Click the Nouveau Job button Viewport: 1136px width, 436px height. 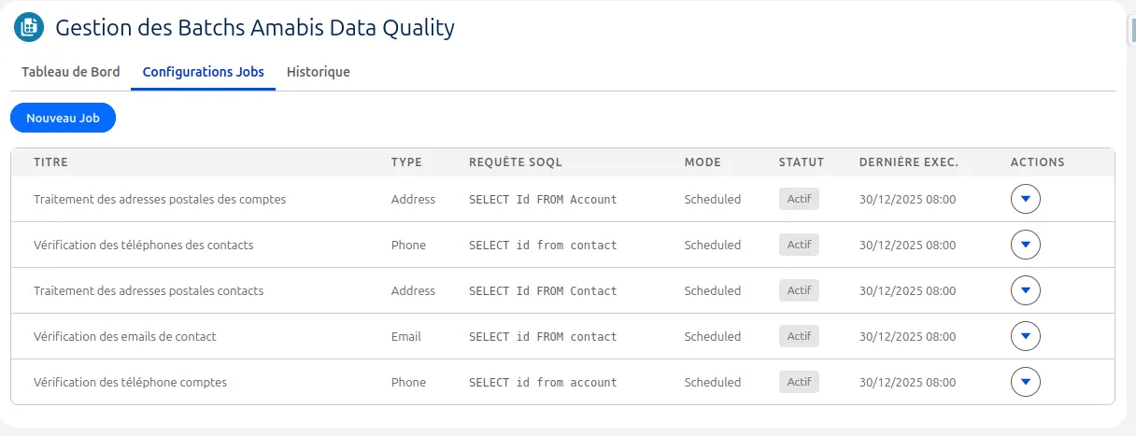[x=63, y=119]
